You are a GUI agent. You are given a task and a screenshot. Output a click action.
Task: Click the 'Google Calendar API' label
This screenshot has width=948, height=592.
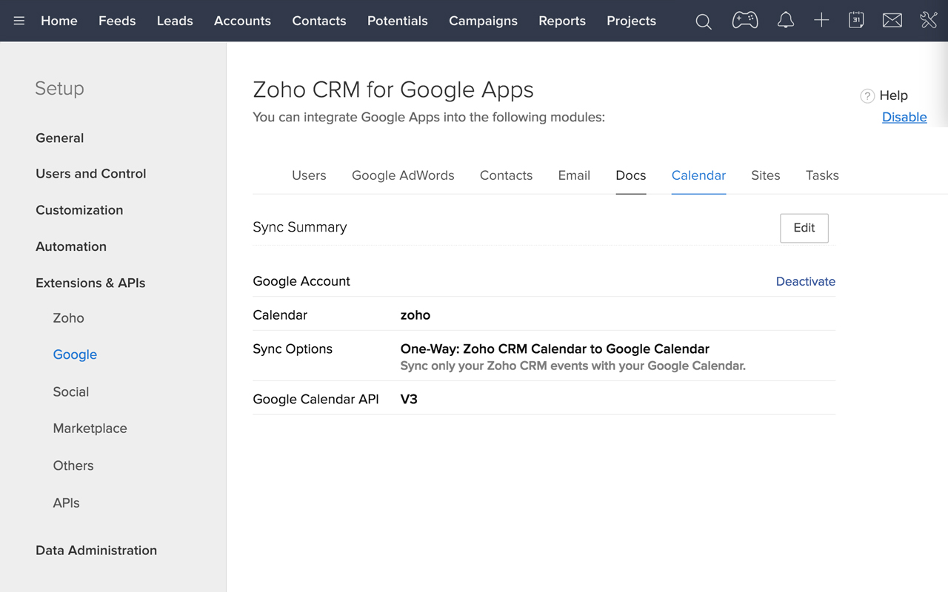pyautogui.click(x=316, y=399)
